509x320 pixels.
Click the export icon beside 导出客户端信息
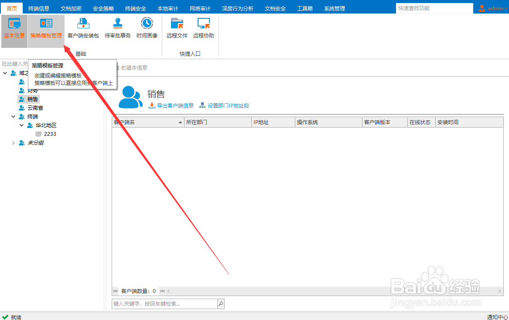[152, 105]
